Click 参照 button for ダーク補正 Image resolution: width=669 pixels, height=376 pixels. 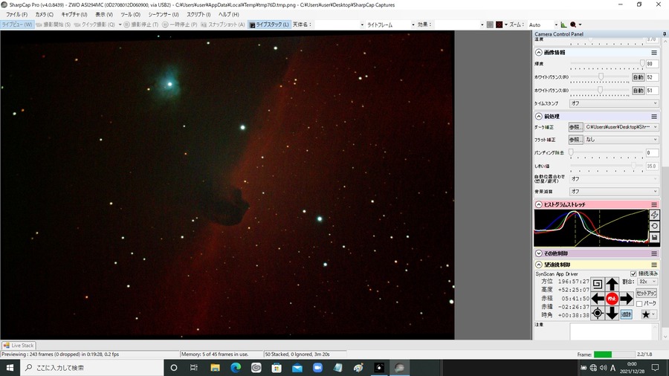(x=575, y=127)
